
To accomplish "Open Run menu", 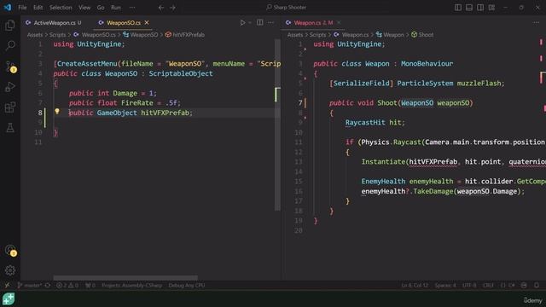I will (116, 8).
